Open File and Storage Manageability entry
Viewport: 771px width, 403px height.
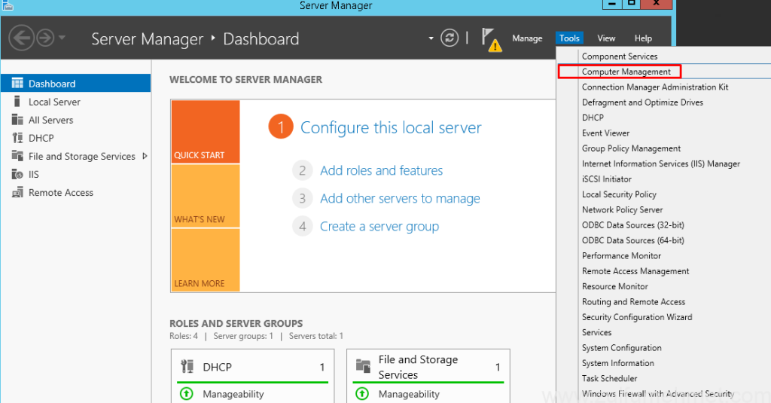click(409, 394)
